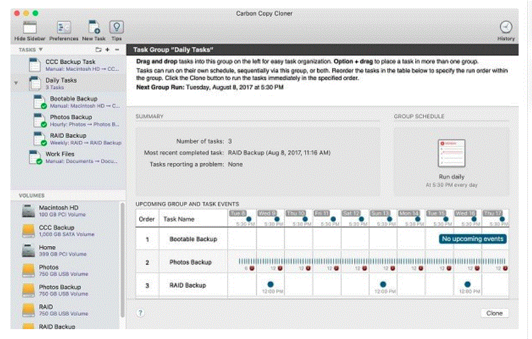Click the Run daily group schedule icon
This screenshot has height=339, width=532.
451,154
